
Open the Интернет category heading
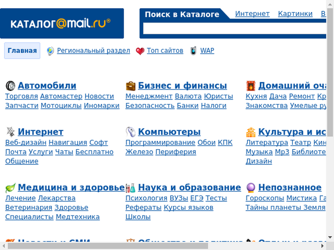click(x=41, y=132)
